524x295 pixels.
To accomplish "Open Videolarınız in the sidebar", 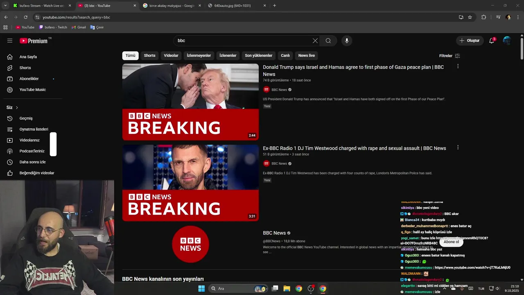I will [29, 140].
